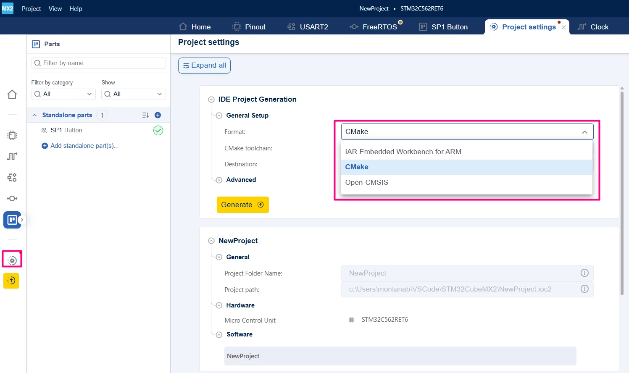Click the STM32C562RET6 chip icon
Screen dimensions: 629x373
[352, 320]
